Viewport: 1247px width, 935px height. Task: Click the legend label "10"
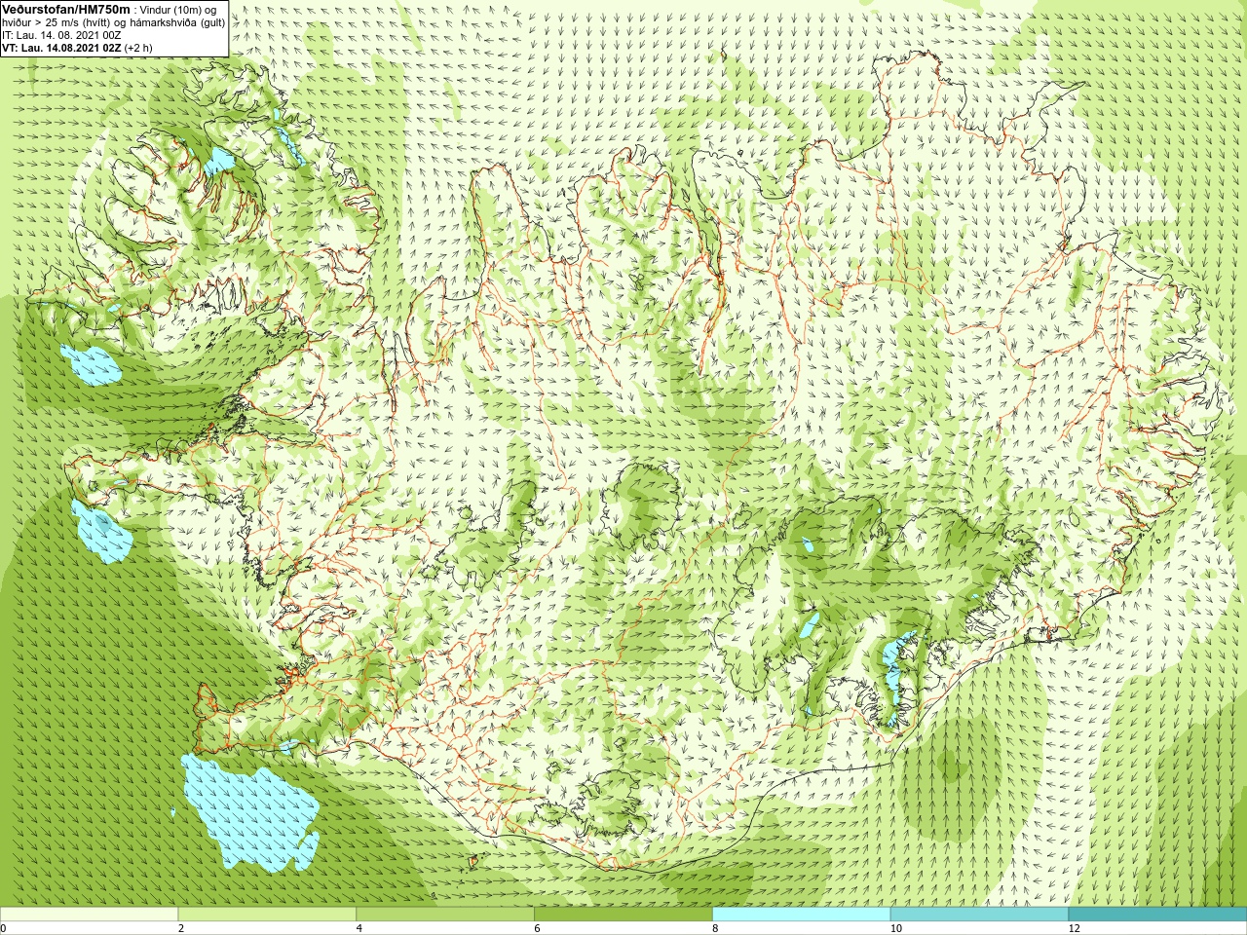point(896,928)
